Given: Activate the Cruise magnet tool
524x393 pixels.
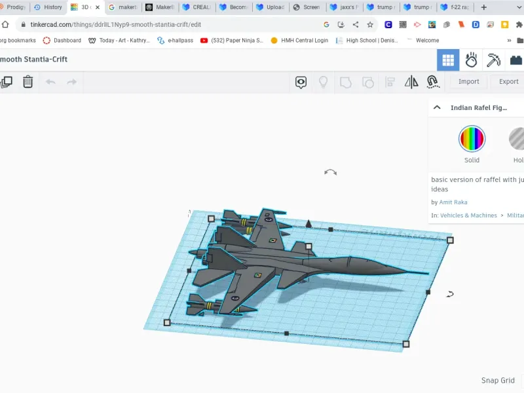Looking at the screenshot, I should coord(433,82).
